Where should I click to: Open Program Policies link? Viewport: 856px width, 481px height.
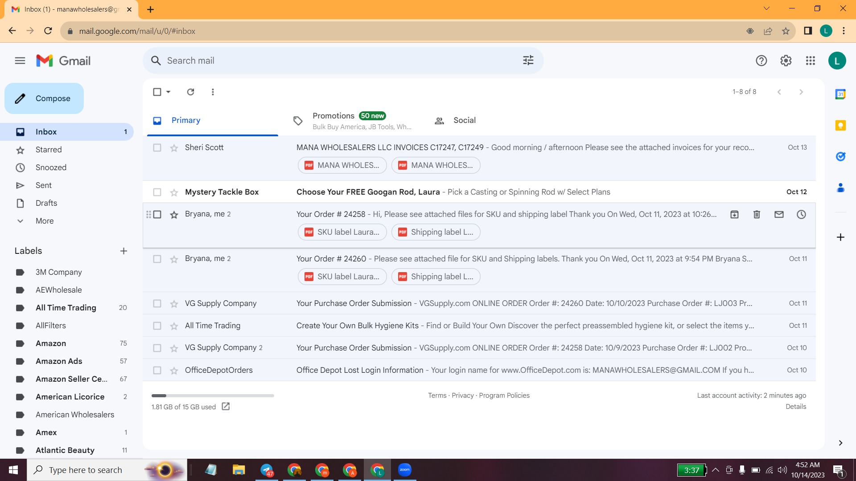click(x=504, y=395)
